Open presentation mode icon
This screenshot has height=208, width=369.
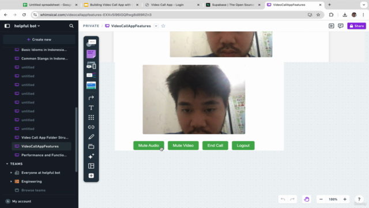tap(332, 26)
